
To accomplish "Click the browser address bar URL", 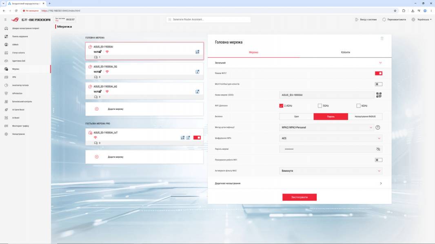I will (x=61, y=11).
